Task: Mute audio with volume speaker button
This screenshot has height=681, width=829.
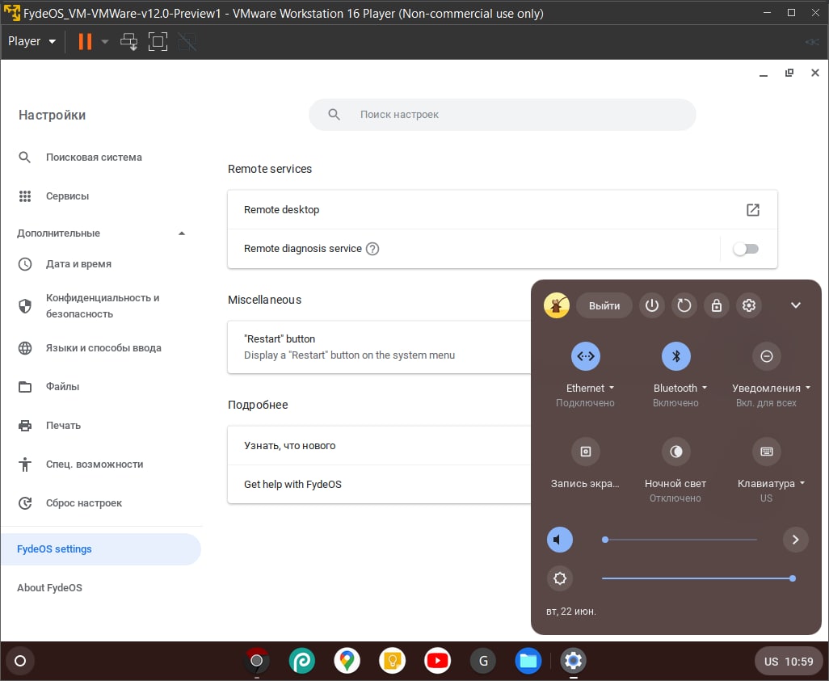Action: coord(560,540)
